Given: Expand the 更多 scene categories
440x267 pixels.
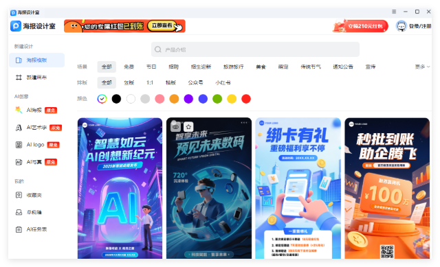Looking at the screenshot, I should [x=422, y=67].
